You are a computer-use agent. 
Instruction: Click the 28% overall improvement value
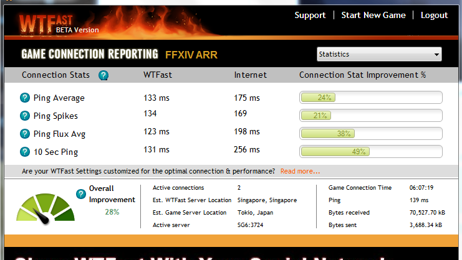click(112, 212)
